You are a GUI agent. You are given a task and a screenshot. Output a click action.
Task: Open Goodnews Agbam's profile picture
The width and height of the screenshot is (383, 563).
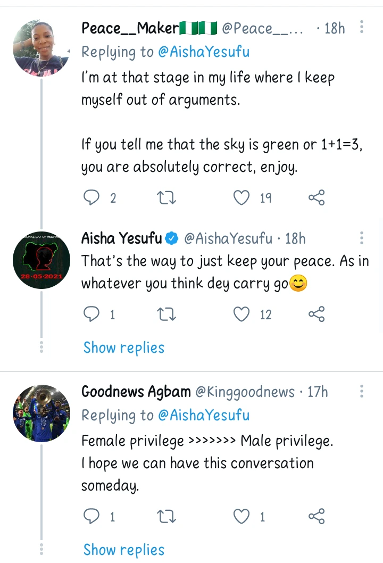(x=41, y=413)
